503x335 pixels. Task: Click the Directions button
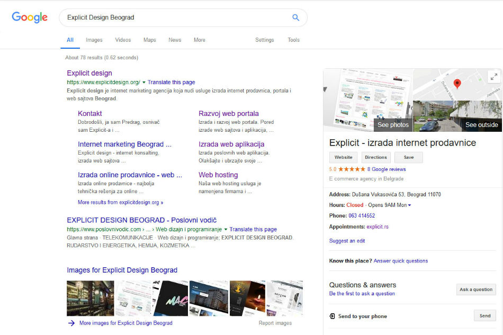pyautogui.click(x=376, y=157)
